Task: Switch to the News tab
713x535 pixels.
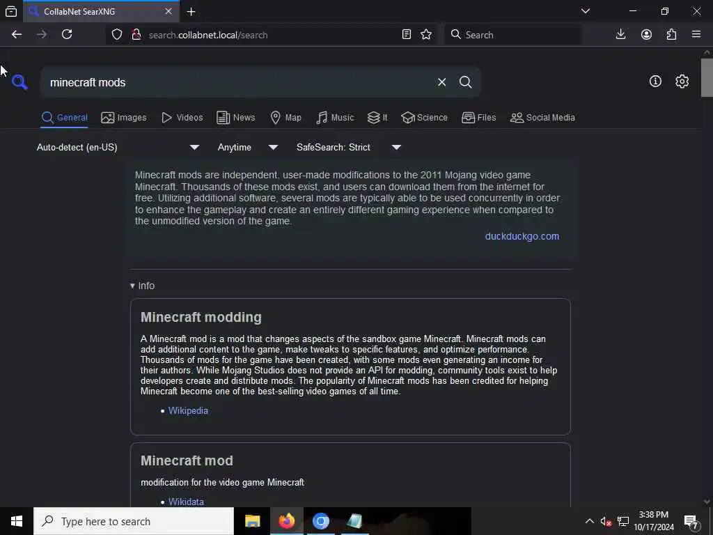Action: point(236,118)
